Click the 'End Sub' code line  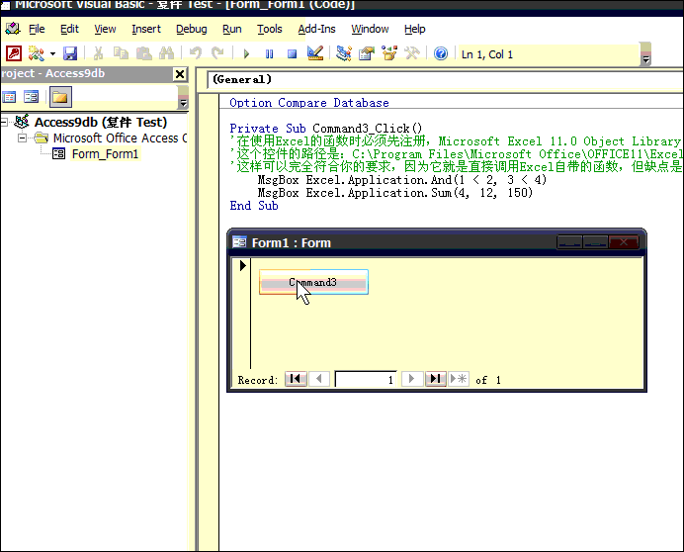[x=254, y=206]
